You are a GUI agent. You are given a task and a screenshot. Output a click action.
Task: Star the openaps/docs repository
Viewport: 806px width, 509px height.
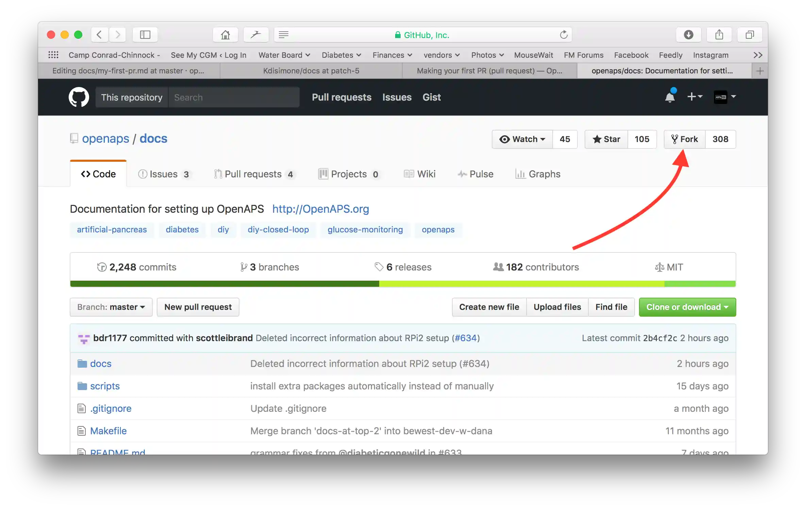[606, 139]
